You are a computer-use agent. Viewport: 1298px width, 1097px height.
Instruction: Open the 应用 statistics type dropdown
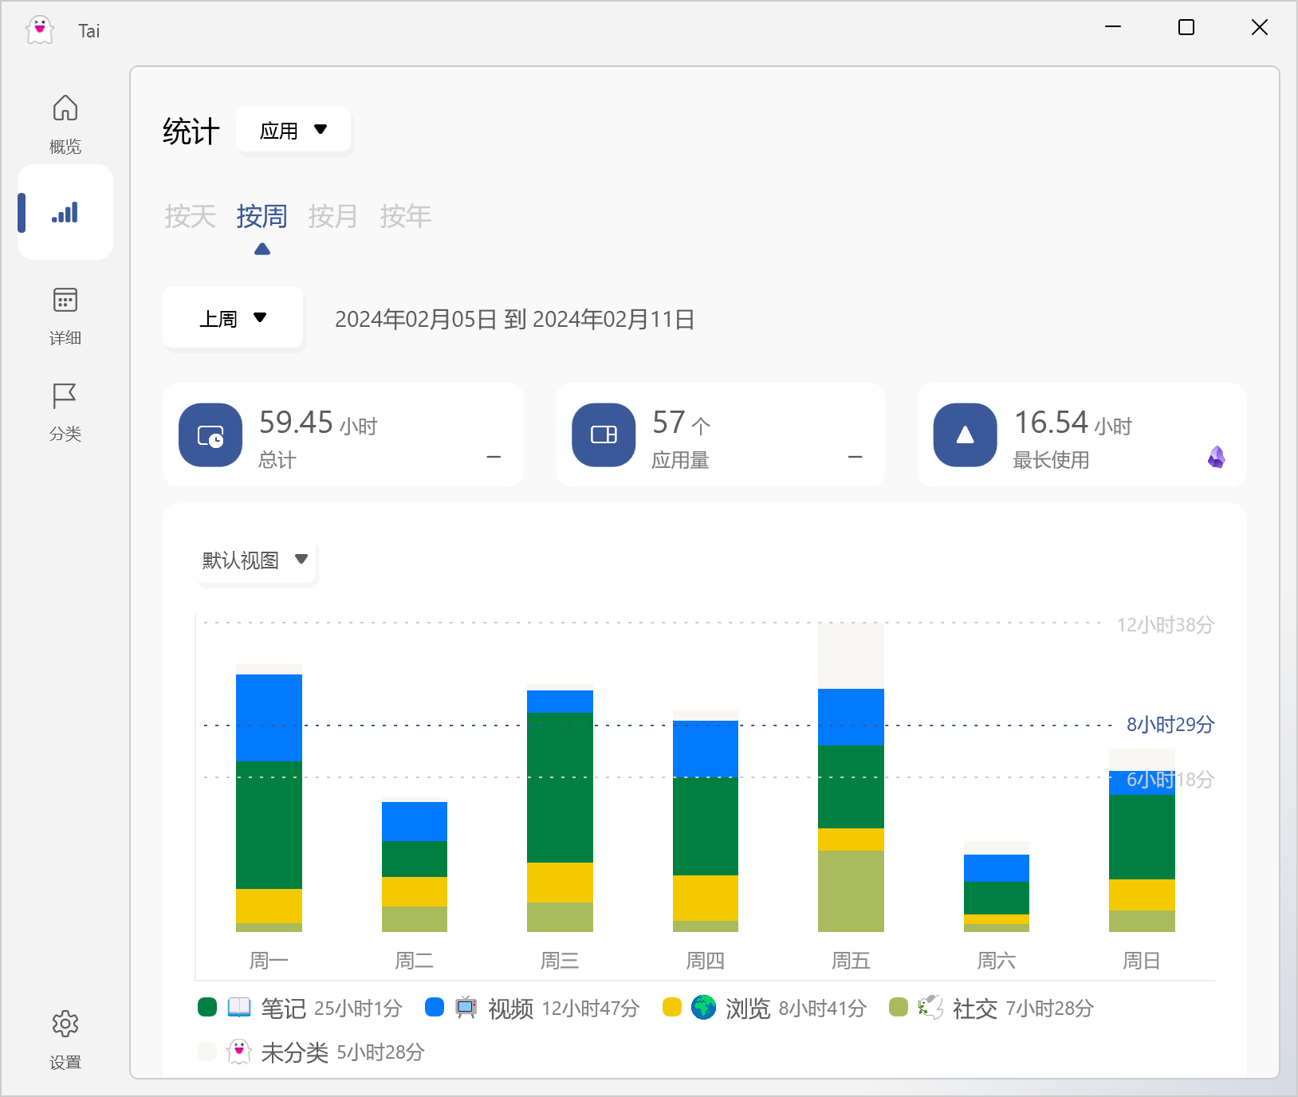[293, 130]
